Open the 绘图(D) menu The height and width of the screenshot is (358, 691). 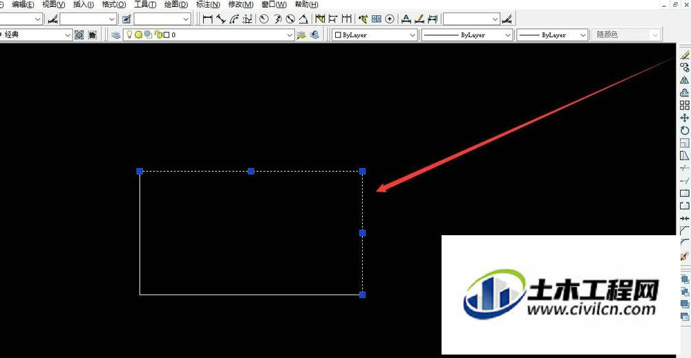[176, 4]
